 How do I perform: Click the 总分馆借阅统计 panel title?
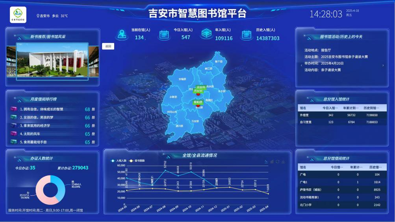336,158
